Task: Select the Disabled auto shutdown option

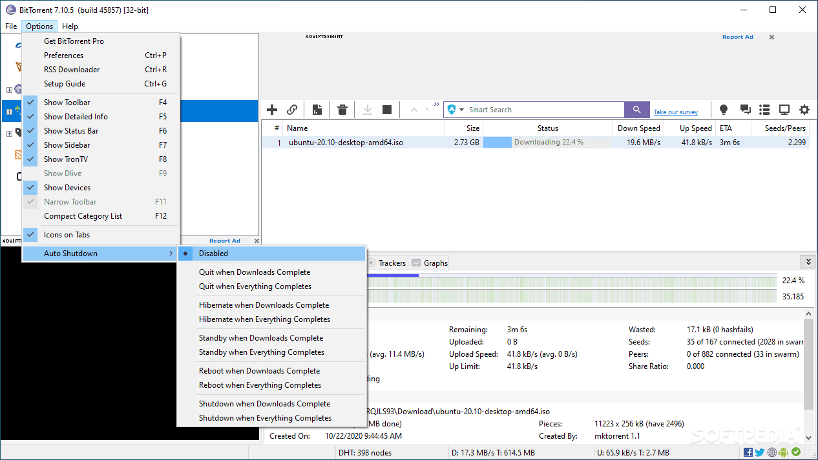Action: click(271, 254)
